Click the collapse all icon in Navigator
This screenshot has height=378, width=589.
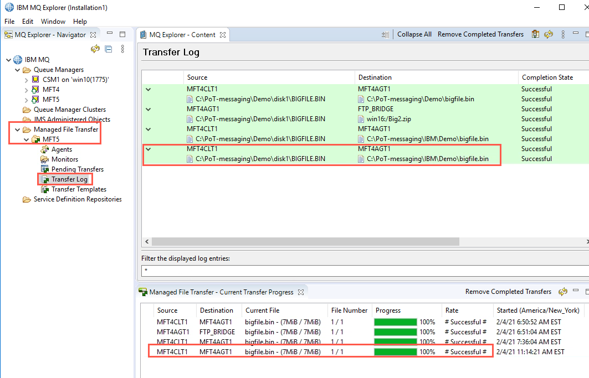pyautogui.click(x=109, y=49)
